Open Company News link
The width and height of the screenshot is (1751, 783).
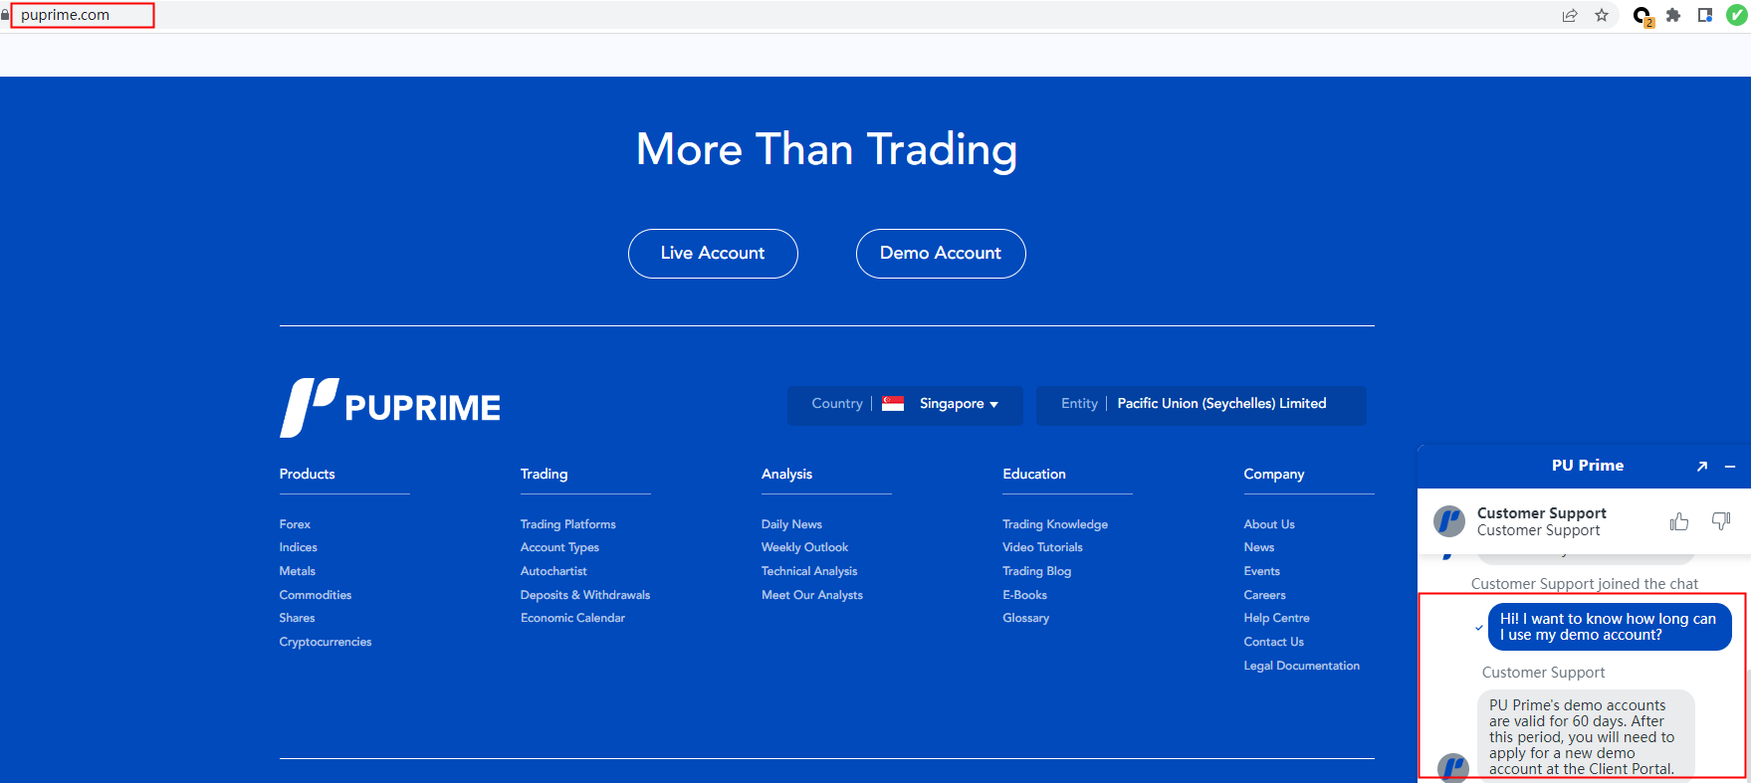(x=1259, y=547)
